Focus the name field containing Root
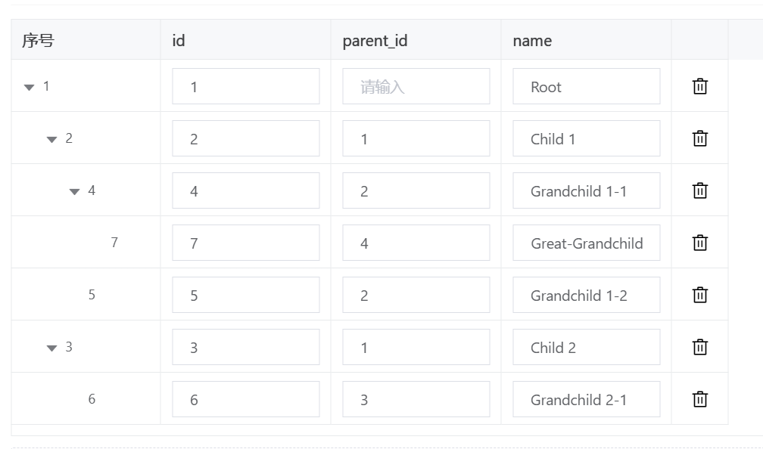763x449 pixels. coord(586,86)
